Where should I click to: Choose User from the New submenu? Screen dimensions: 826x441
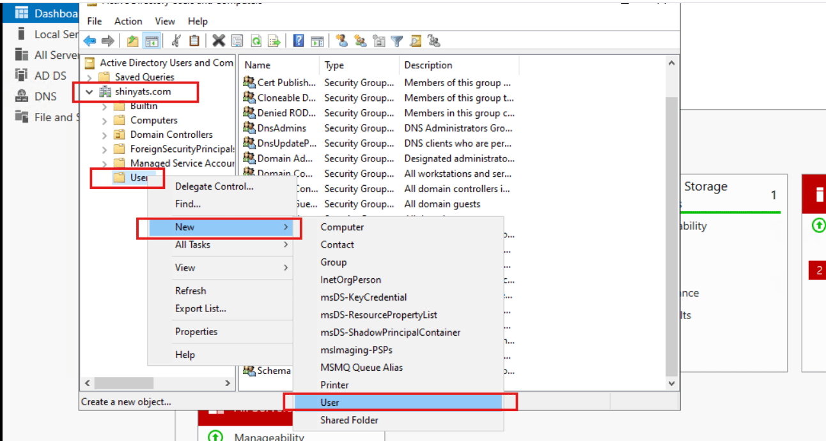(x=398, y=403)
